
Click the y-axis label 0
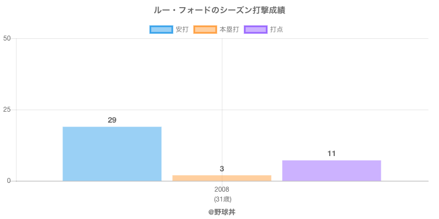(9, 181)
